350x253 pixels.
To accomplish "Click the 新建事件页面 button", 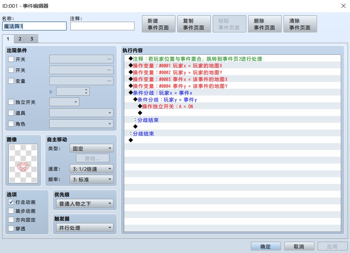I will pyautogui.click(x=158, y=24).
